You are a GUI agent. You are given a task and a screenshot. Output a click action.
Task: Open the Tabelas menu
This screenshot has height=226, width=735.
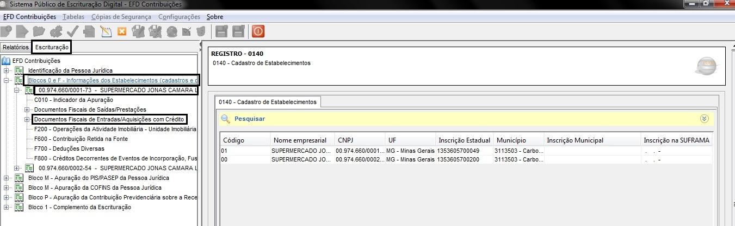73,17
